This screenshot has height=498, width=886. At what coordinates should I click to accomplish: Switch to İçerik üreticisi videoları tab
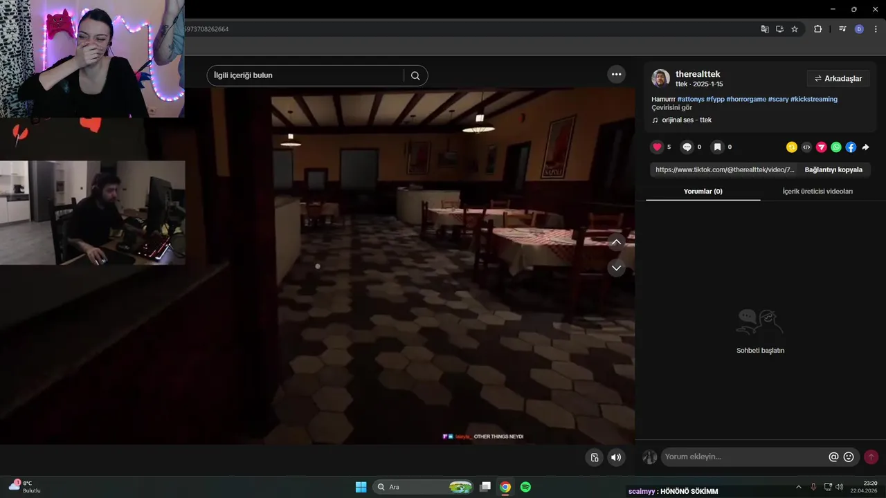pyautogui.click(x=817, y=191)
